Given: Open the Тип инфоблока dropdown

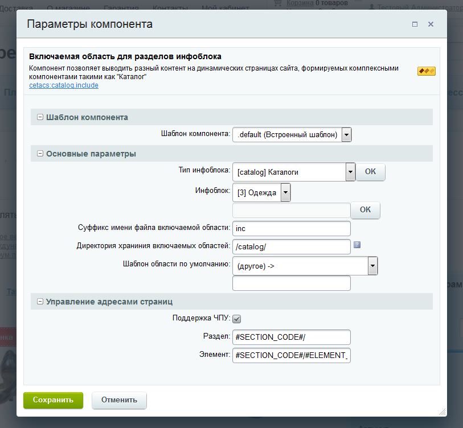Looking at the screenshot, I should click(x=350, y=172).
